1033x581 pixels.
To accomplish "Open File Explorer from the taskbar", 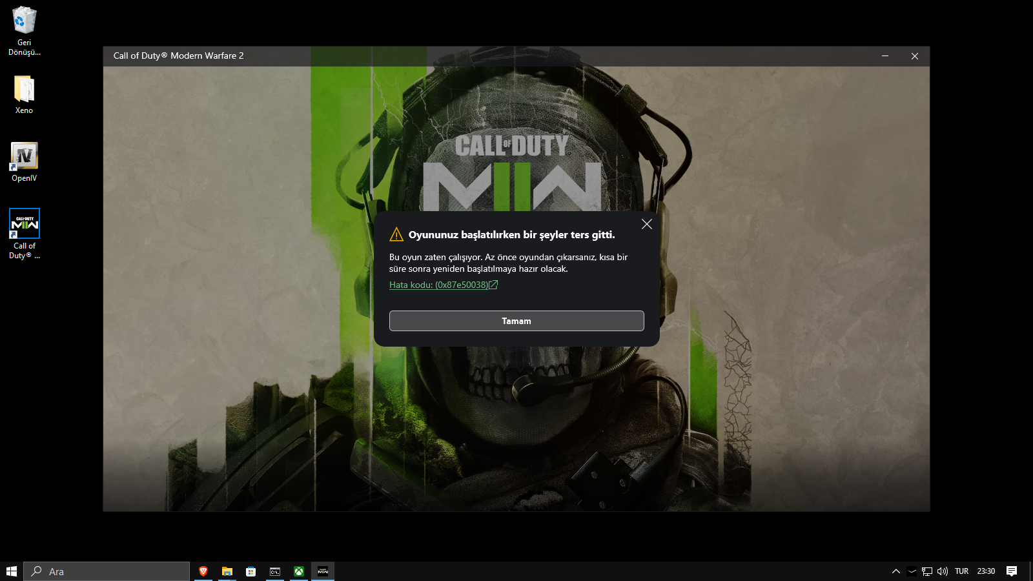I will [x=227, y=571].
